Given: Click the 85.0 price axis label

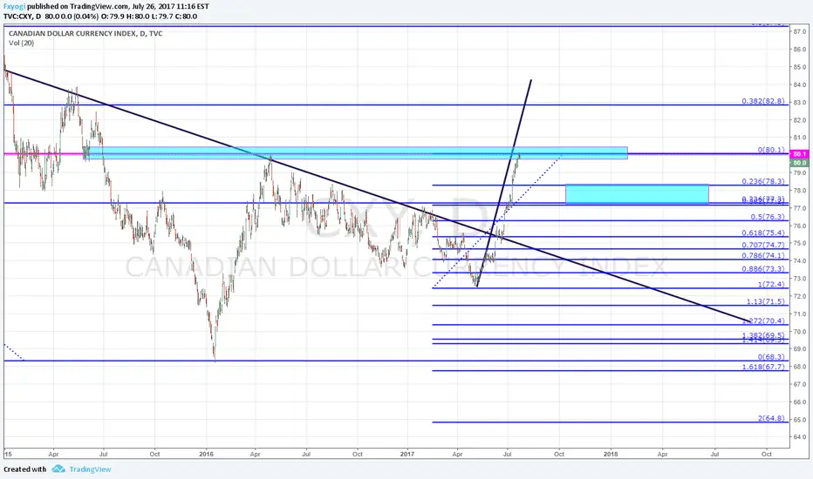Looking at the screenshot, I should click(x=799, y=67).
